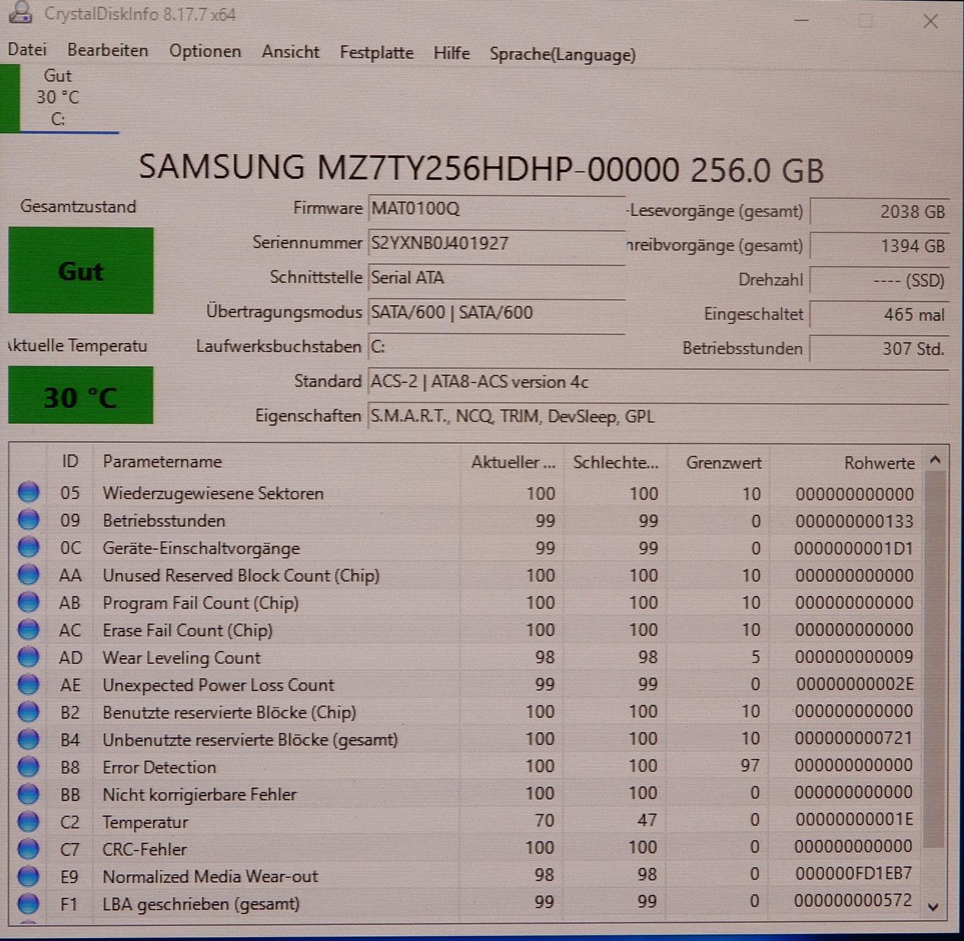Open the Festplatte menu
This screenshot has height=941, width=964.
point(376,53)
